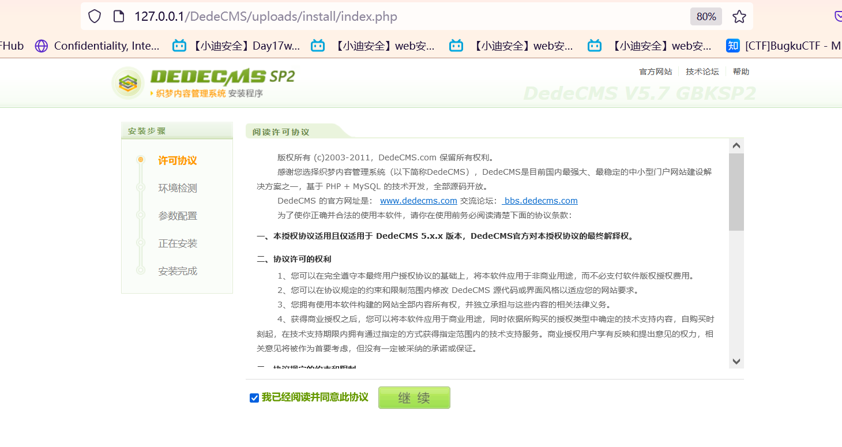Open the 技术论坛 link
This screenshot has width=842, height=447.
(702, 72)
